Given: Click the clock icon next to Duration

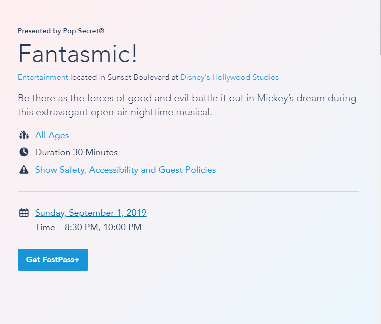Looking at the screenshot, I should pos(24,152).
